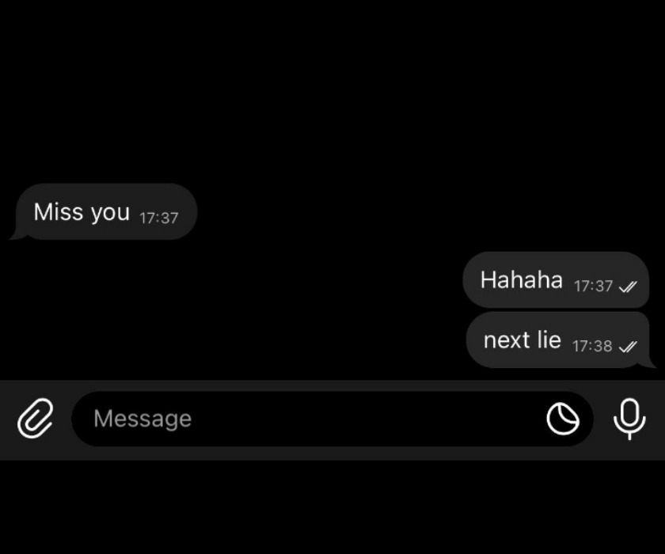Click the read double-check on next lie

pos(628,347)
